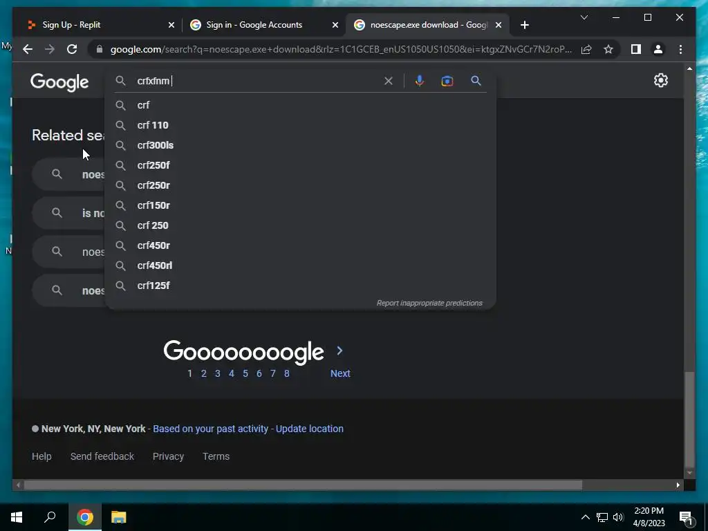Close the Sign in - Google Accounts tab
Image resolution: width=708 pixels, height=531 pixels.
point(335,25)
